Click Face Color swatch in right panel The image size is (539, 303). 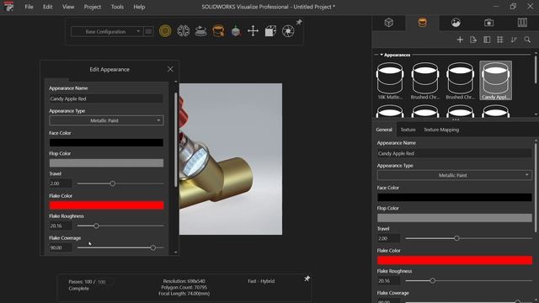[x=455, y=197]
